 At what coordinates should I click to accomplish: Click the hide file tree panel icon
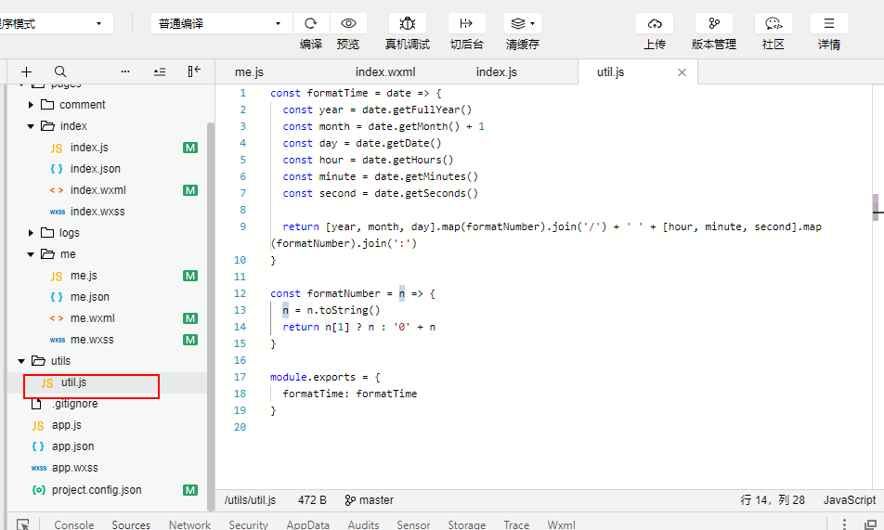tap(194, 71)
